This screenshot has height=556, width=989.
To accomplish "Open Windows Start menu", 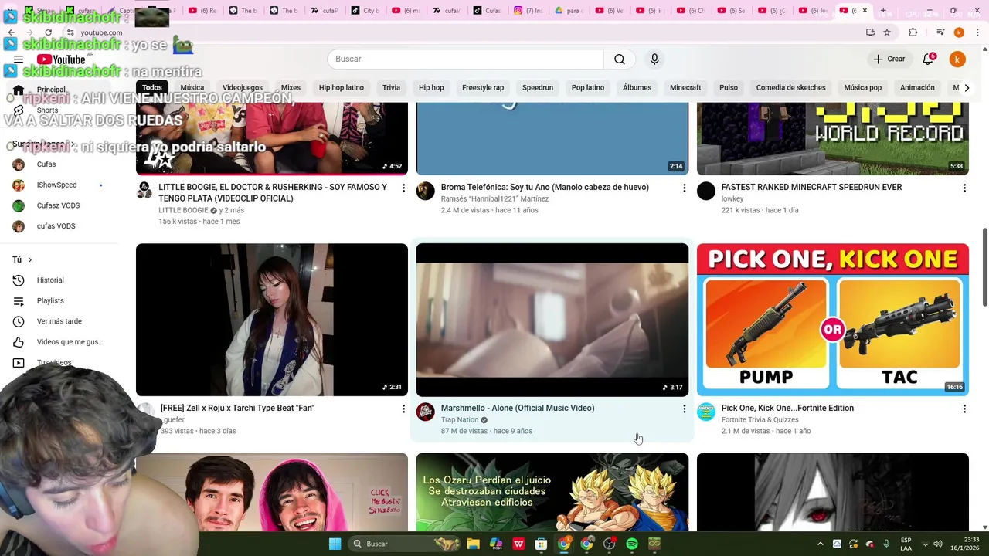I will (335, 544).
